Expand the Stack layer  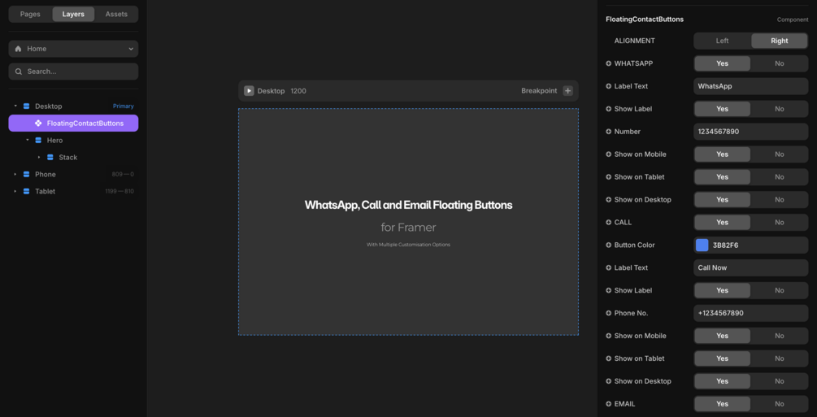pyautogui.click(x=39, y=157)
